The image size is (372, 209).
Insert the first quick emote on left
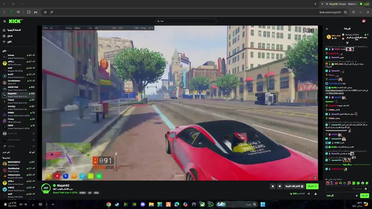(x=328, y=183)
